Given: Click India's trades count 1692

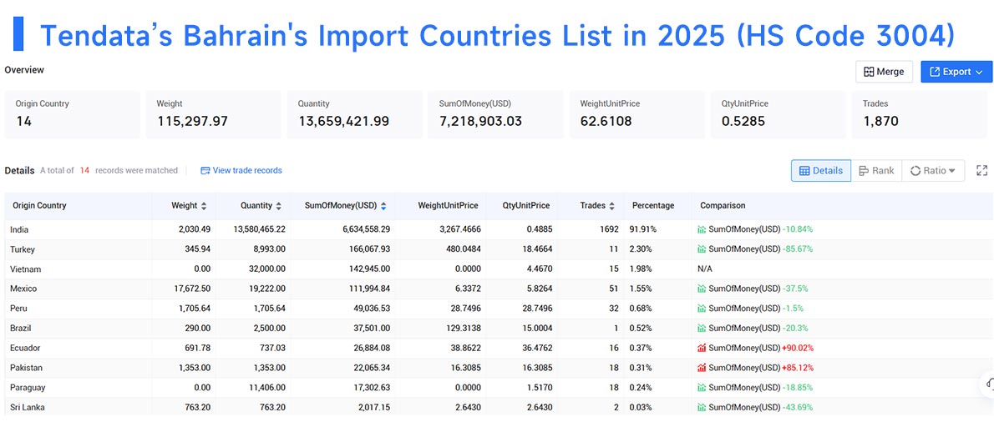Looking at the screenshot, I should pyautogui.click(x=609, y=229).
